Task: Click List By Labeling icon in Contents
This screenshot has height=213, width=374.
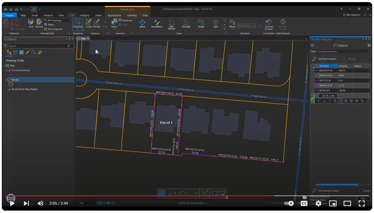Action: click(40, 52)
